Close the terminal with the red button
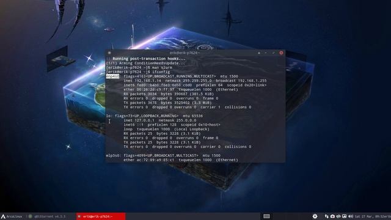This screenshot has height=220, width=391. [281, 53]
